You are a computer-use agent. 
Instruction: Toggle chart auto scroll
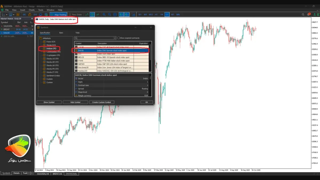[121, 14]
